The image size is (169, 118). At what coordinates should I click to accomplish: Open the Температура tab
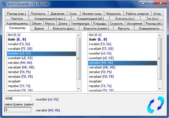tap(80, 24)
